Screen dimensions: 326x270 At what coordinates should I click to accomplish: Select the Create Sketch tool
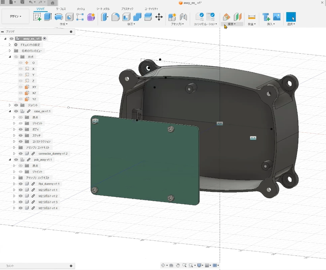coord(37,17)
